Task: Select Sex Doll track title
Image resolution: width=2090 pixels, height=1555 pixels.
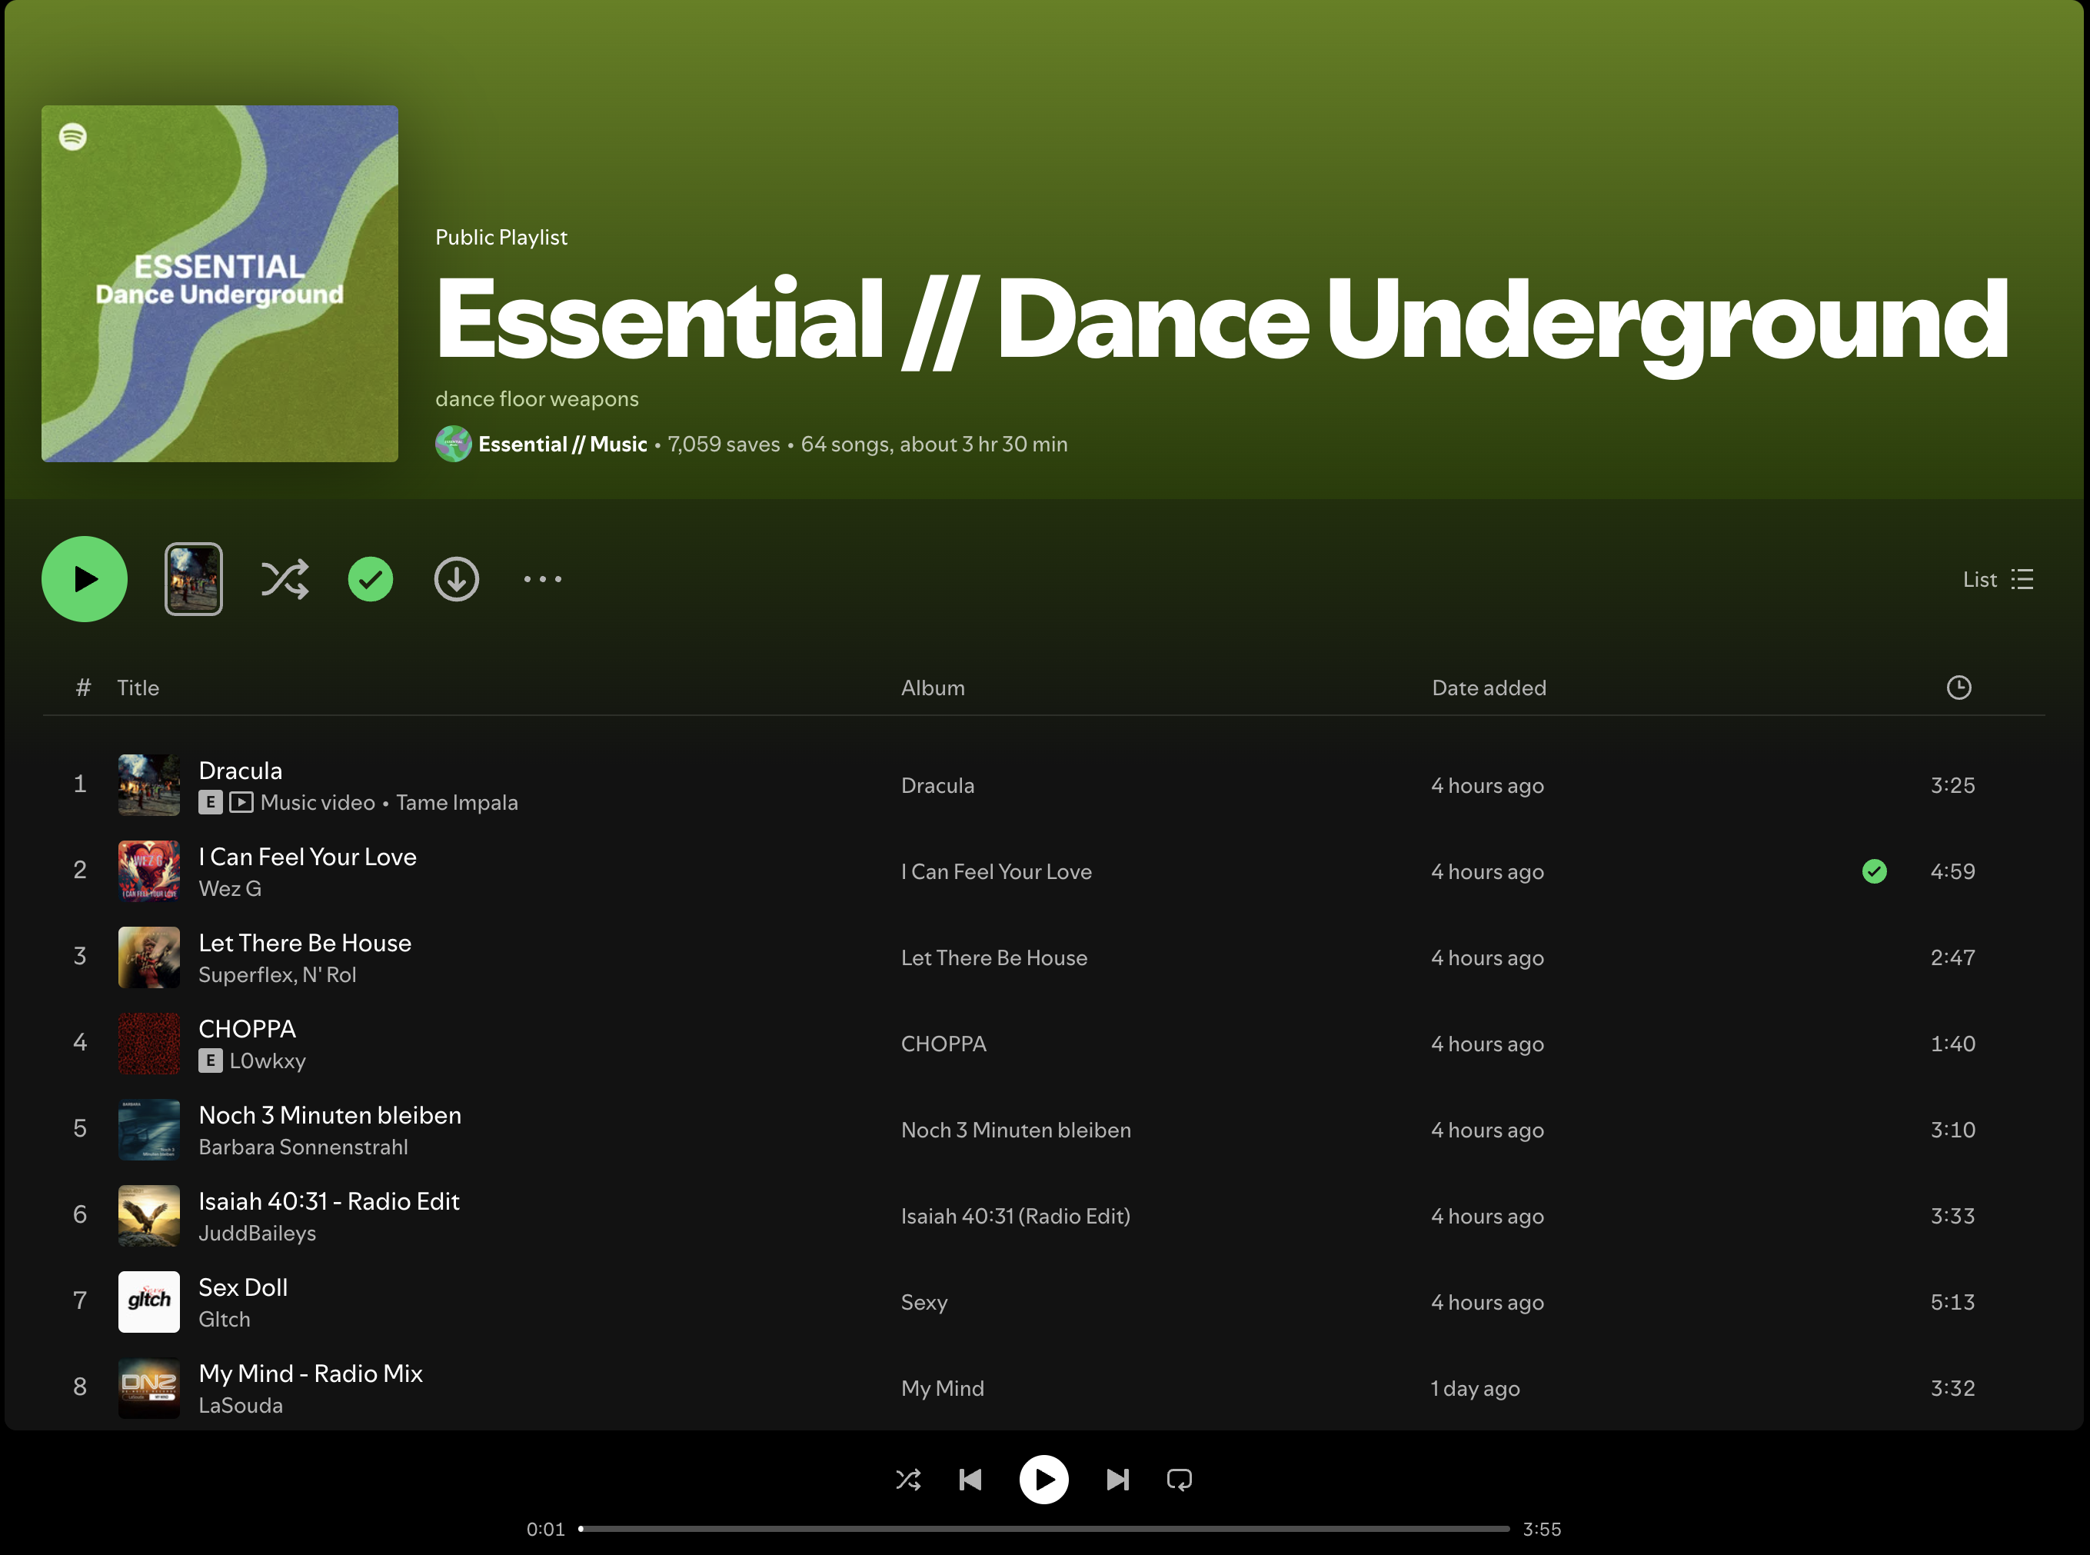Action: (x=243, y=1287)
